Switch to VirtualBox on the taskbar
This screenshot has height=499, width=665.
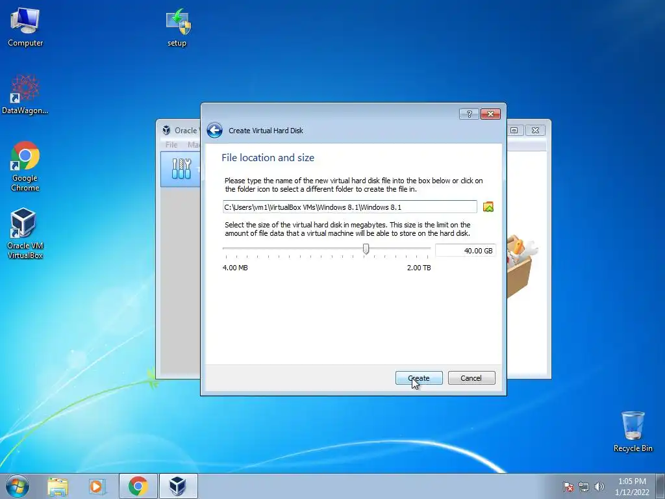[x=178, y=486]
